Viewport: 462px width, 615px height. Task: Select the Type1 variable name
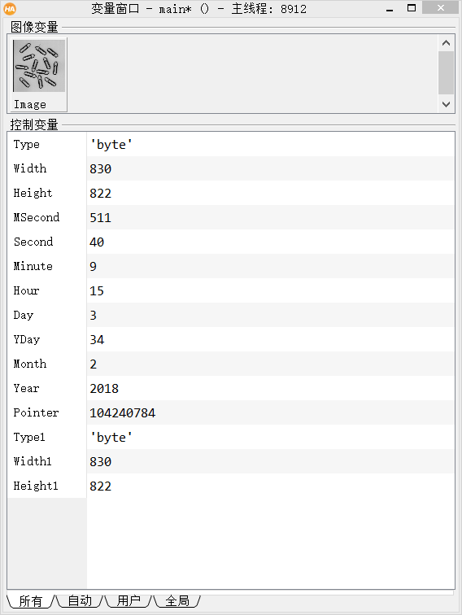pyautogui.click(x=29, y=437)
